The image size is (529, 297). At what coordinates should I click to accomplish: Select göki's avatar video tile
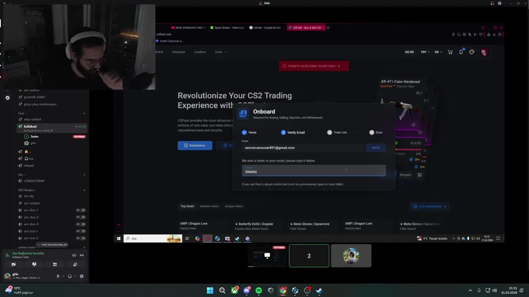pos(351,256)
